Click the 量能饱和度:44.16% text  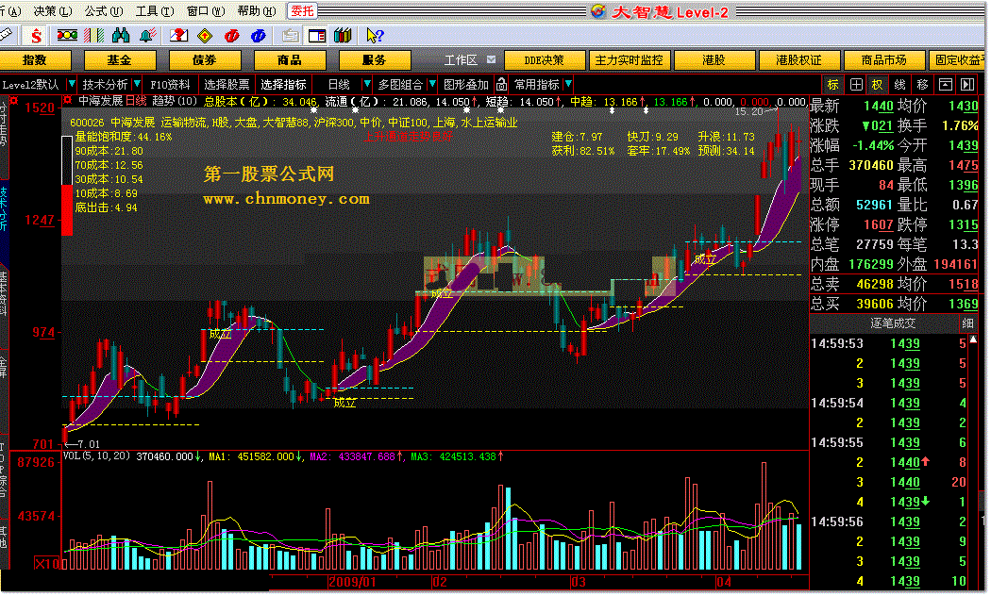[x=124, y=137]
